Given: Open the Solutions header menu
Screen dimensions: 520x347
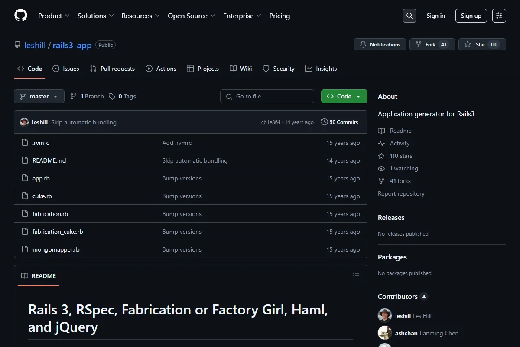Looking at the screenshot, I should 95,16.
